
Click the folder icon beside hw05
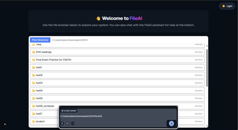click(34, 98)
